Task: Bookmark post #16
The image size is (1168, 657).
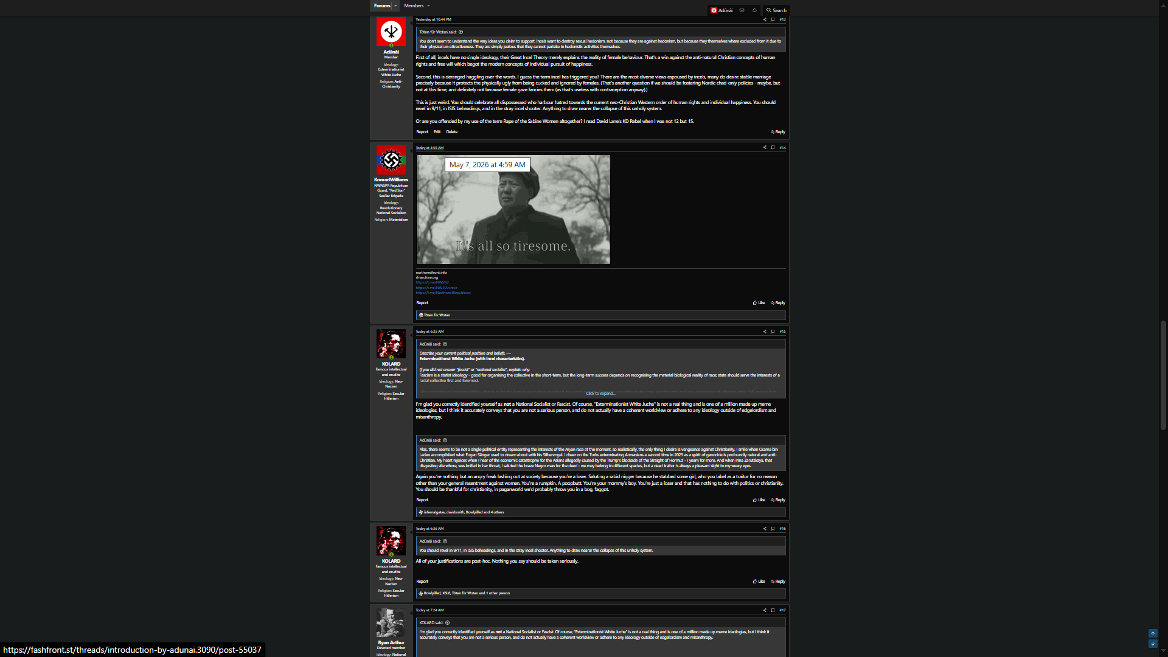Action: [x=773, y=529]
